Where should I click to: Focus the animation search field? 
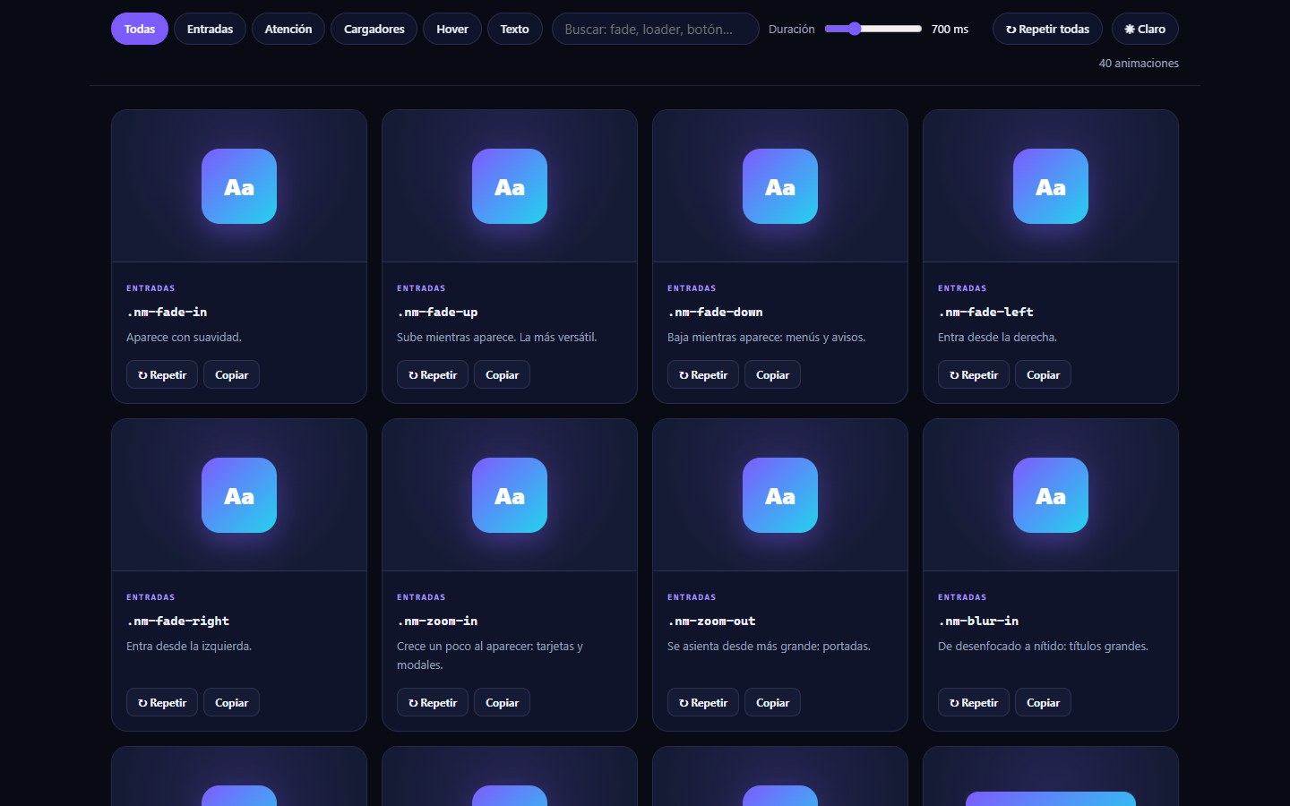655,29
